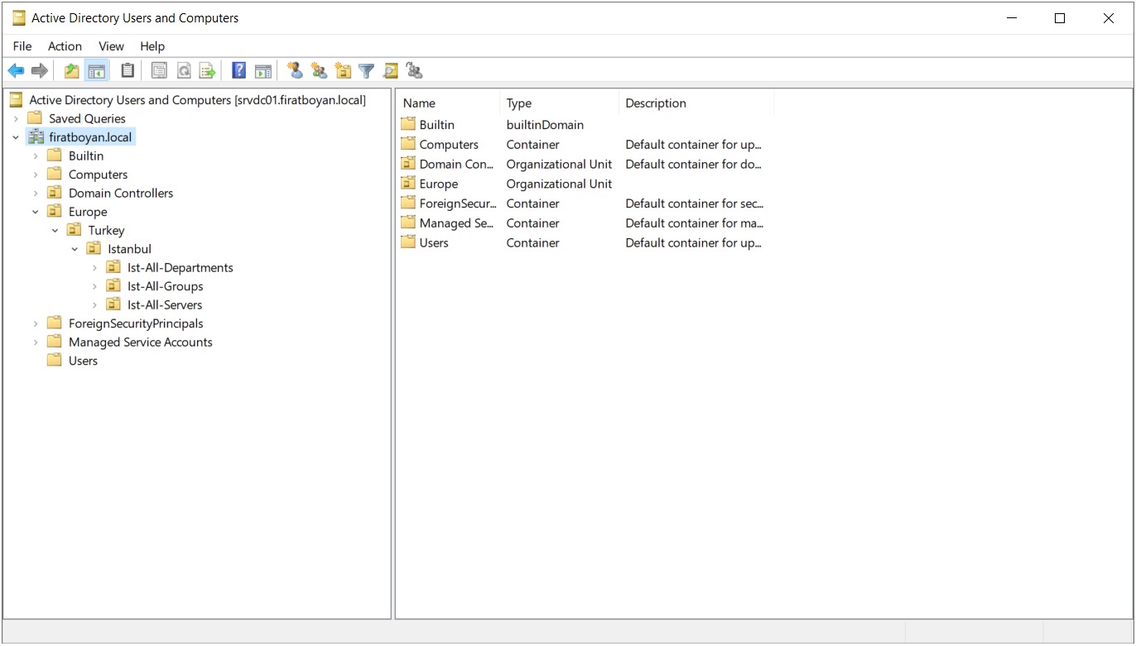This screenshot has height=646, width=1136.
Task: Toggle the Show/Hide Console Tree icon
Action: pos(97,71)
